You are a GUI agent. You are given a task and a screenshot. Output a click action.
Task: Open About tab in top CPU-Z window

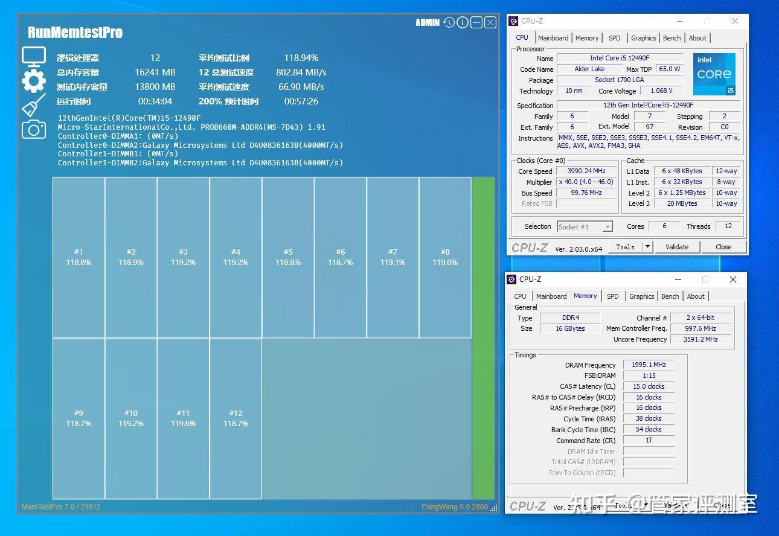(697, 38)
